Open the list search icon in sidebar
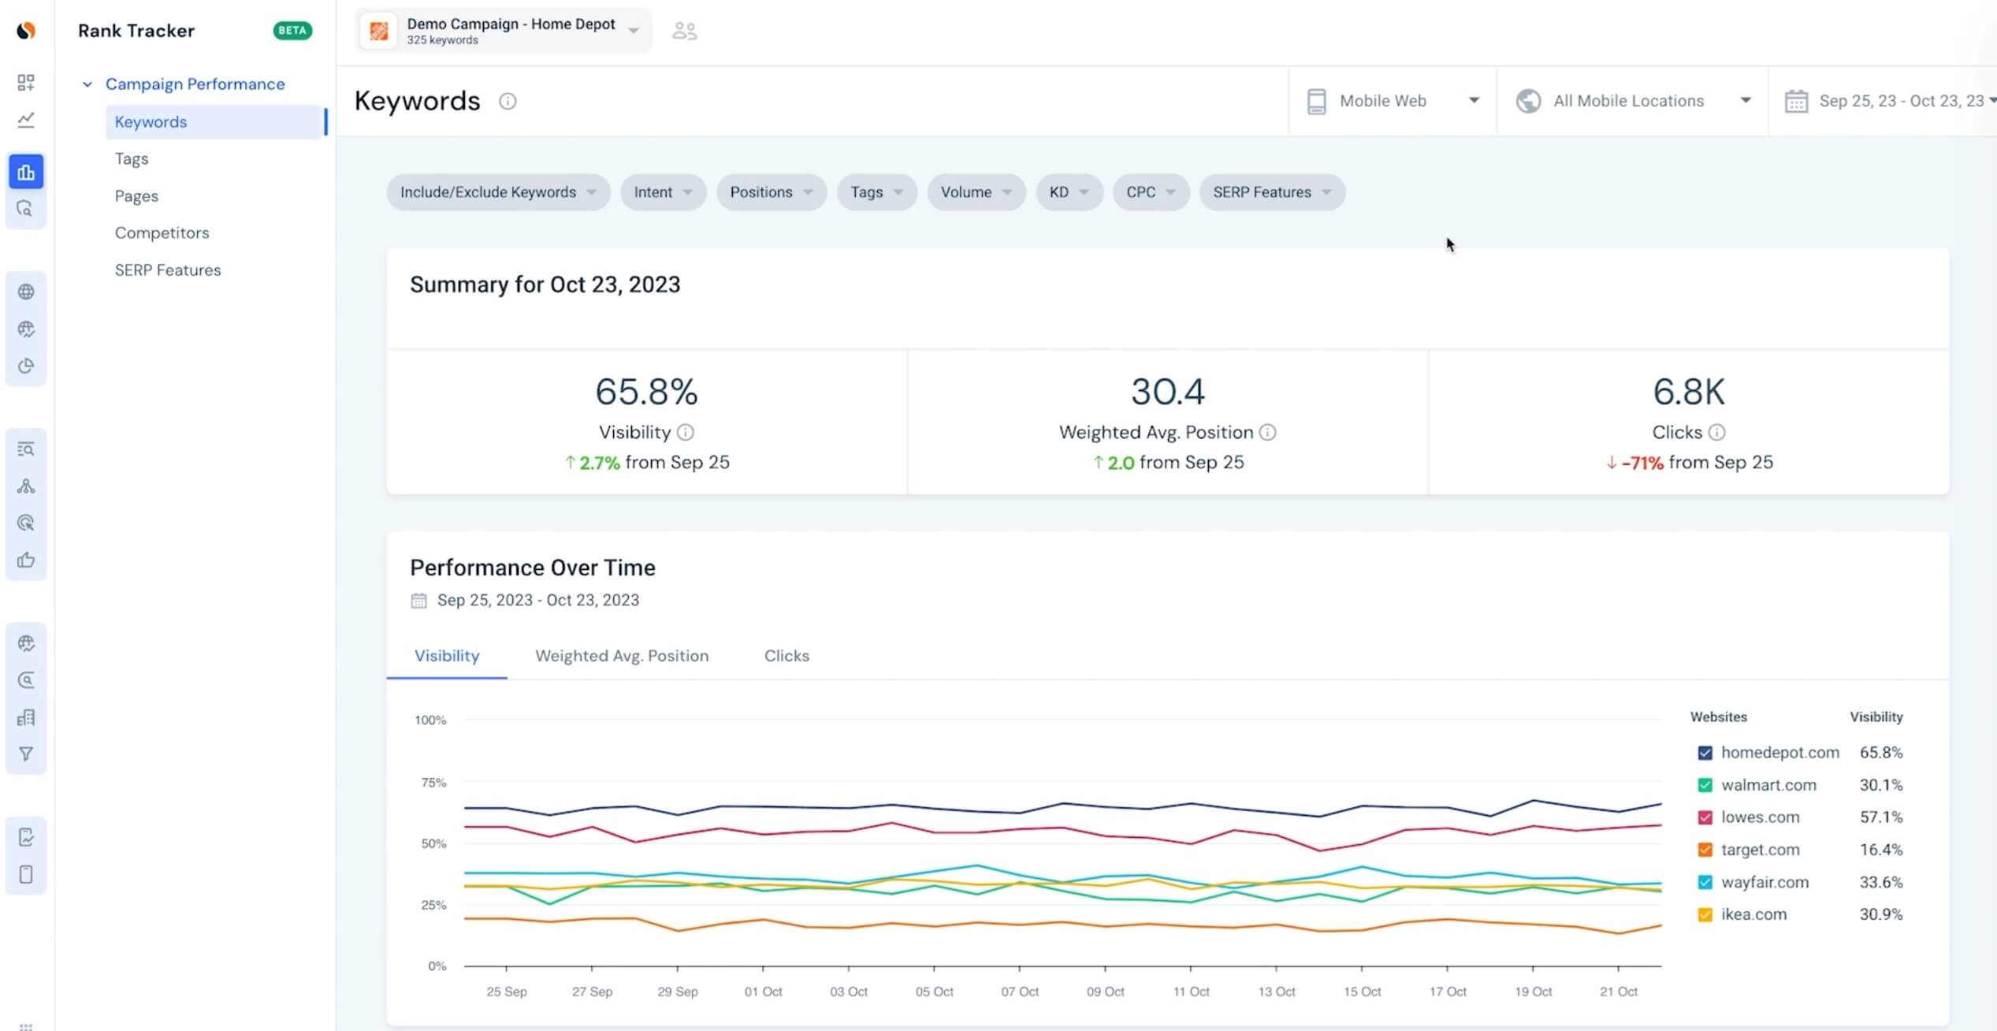Image resolution: width=1997 pixels, height=1031 pixels. point(26,449)
